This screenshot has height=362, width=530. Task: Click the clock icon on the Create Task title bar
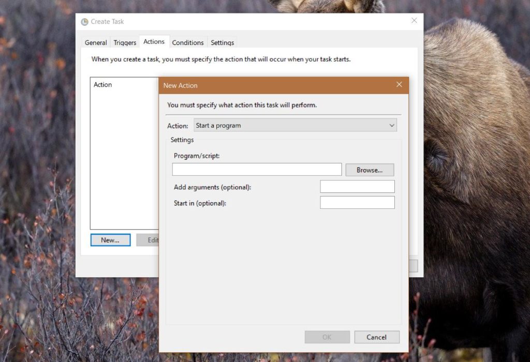(84, 22)
